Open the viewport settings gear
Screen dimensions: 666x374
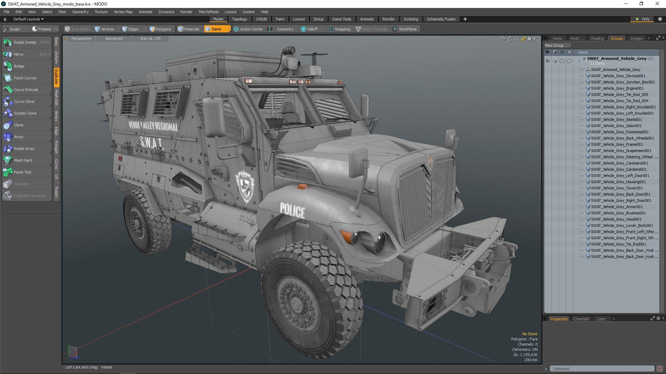pos(529,39)
